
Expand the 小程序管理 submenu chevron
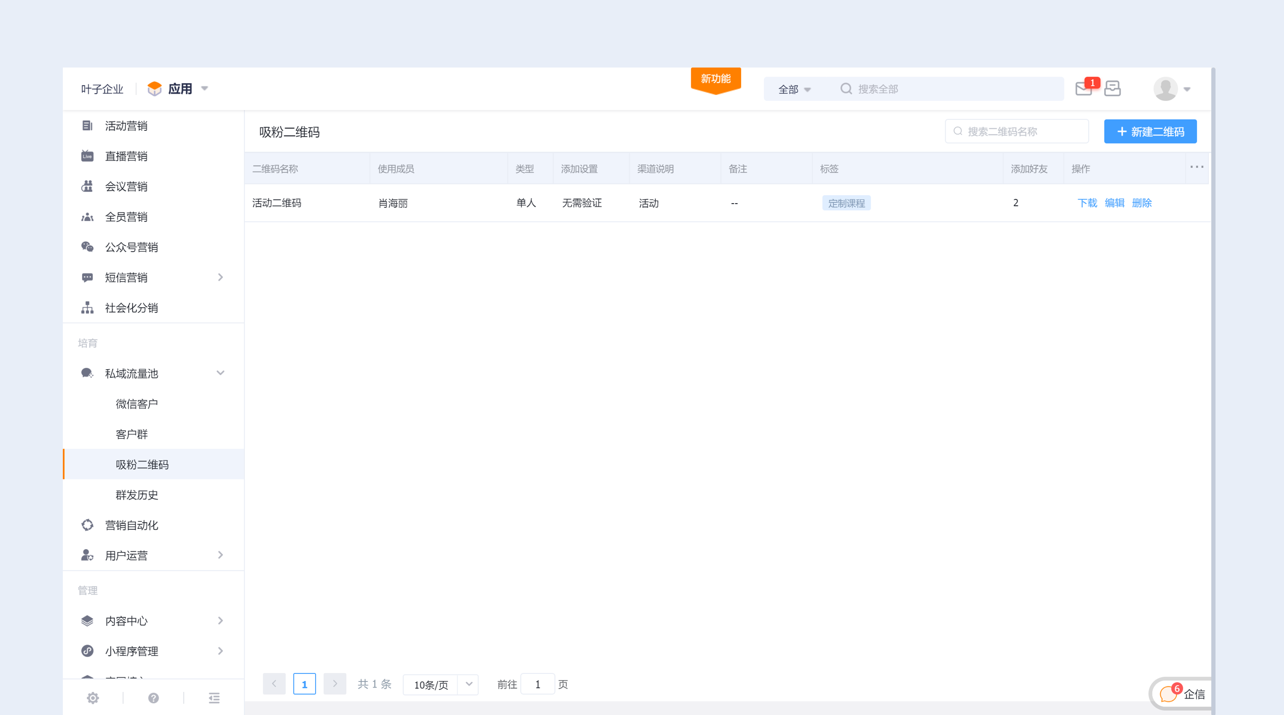point(220,651)
